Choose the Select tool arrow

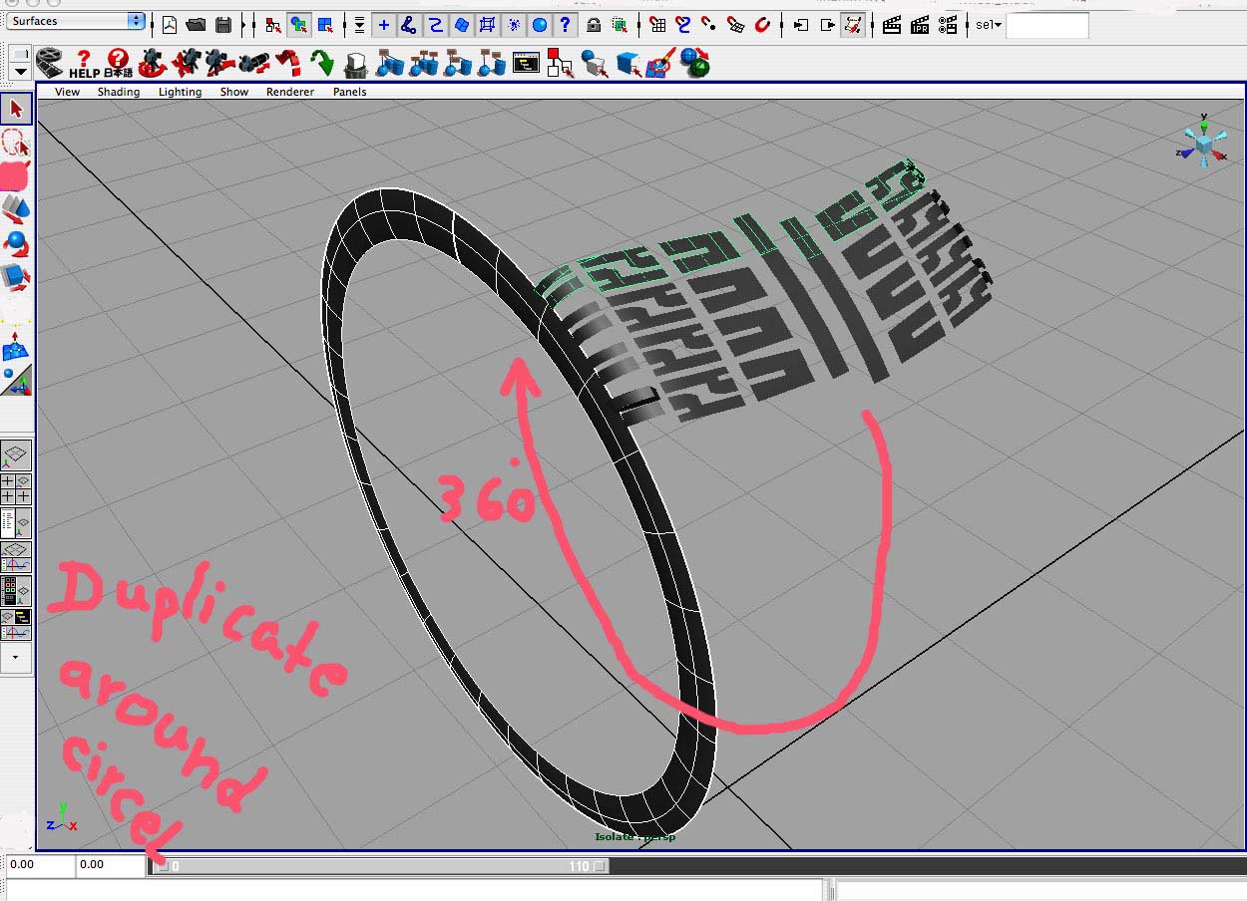tap(16, 108)
